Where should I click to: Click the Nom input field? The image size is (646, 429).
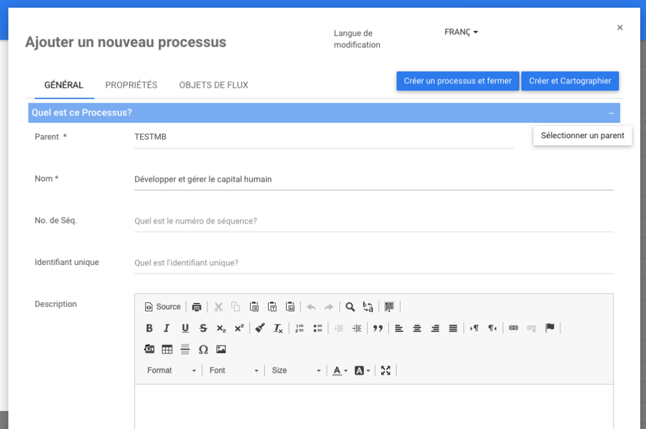(373, 179)
